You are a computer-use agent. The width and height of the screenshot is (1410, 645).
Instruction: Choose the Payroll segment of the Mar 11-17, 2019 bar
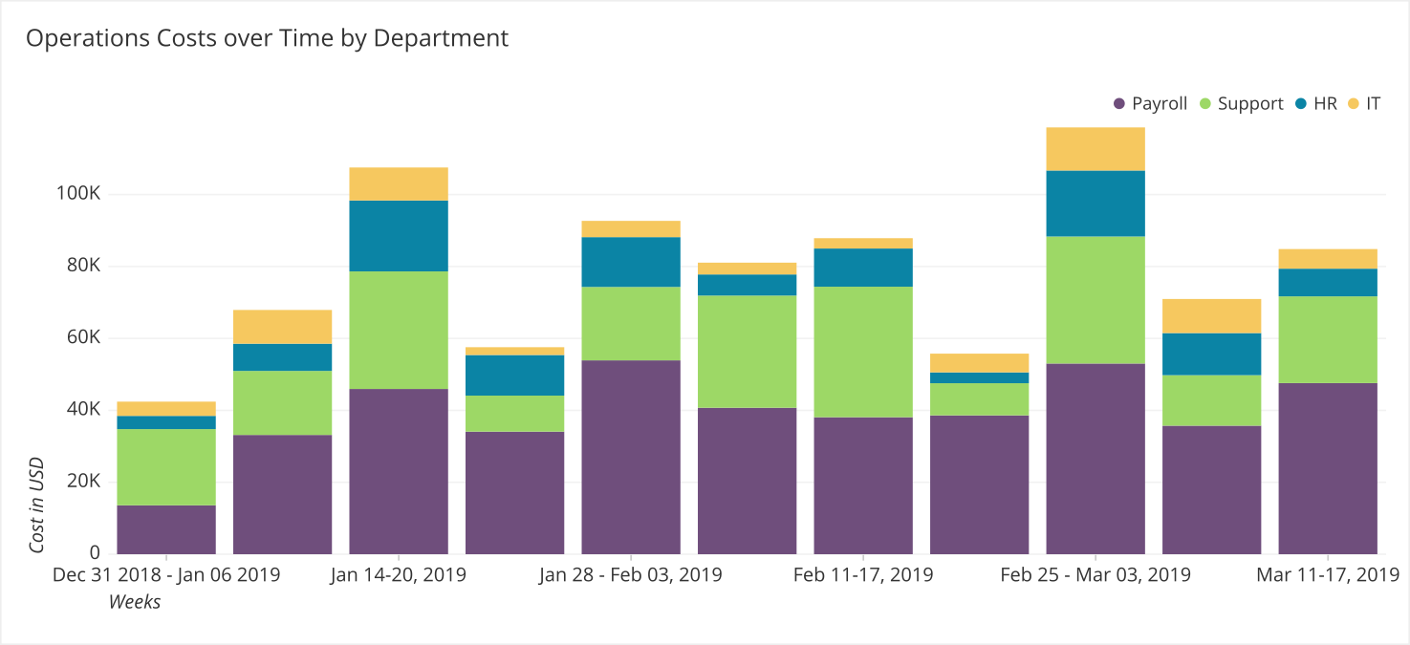tap(1328, 468)
